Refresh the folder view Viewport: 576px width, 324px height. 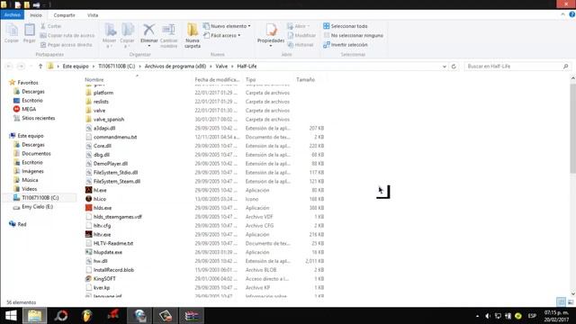tap(454, 67)
